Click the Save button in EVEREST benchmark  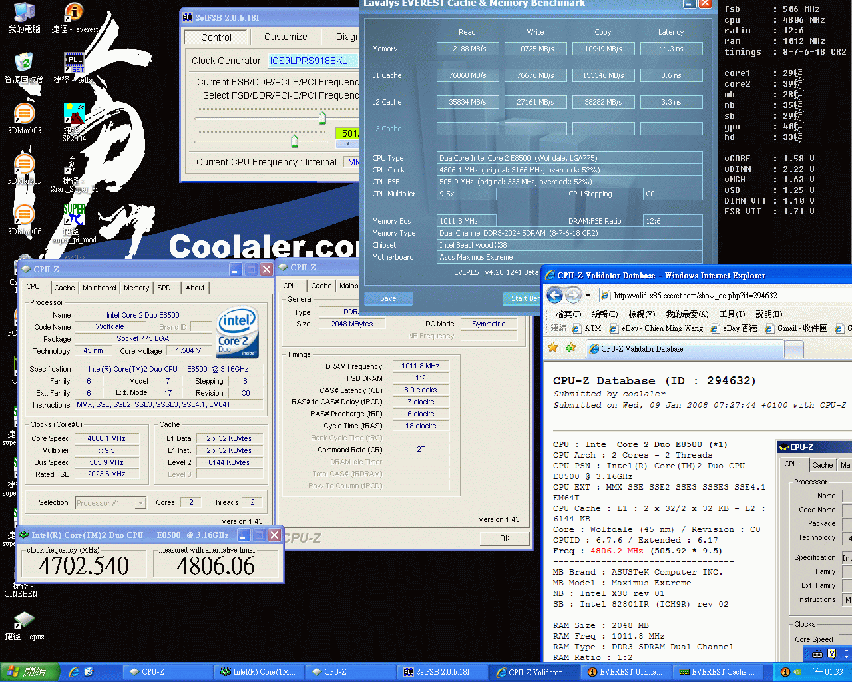click(388, 298)
